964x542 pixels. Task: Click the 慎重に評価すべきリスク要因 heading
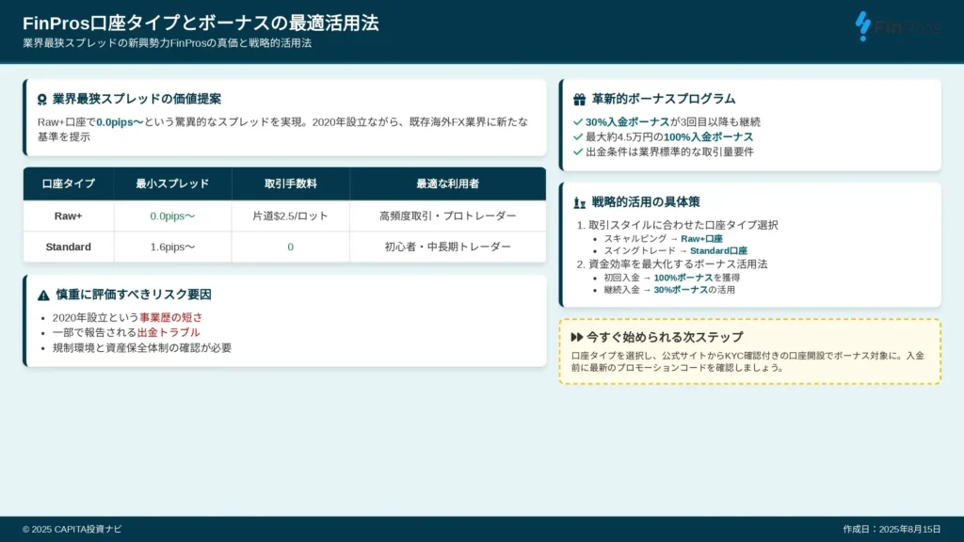point(134,295)
